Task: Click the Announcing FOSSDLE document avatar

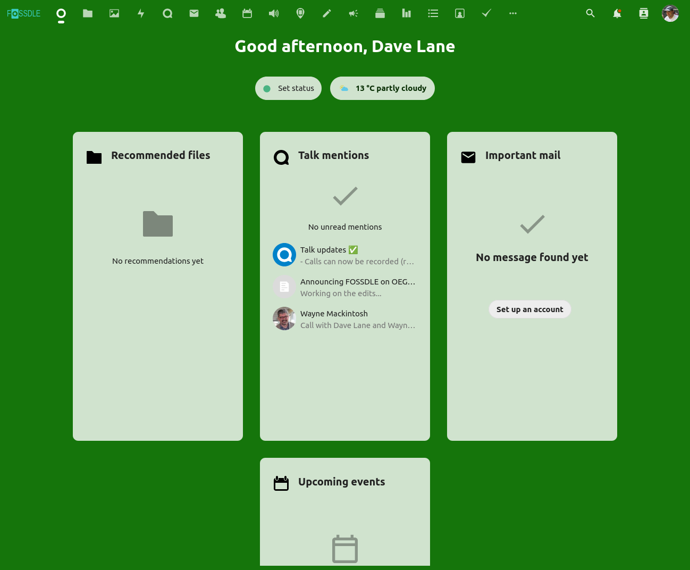Action: [x=284, y=287]
